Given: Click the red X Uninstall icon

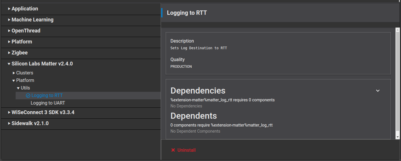Looking at the screenshot, I should point(173,150).
